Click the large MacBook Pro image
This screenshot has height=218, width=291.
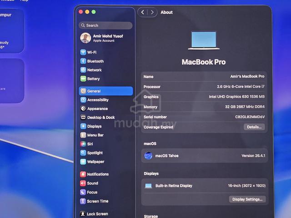(x=204, y=40)
